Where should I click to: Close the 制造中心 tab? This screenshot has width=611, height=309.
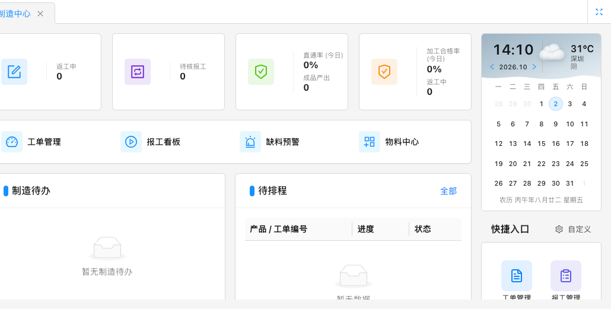(x=40, y=14)
